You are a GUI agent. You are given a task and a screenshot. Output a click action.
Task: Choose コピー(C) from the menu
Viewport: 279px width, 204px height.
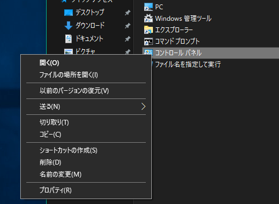86,135
